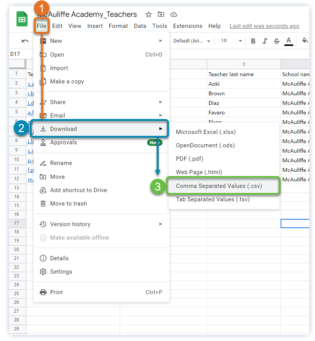Image resolution: width=315 pixels, height=341 pixels.
Task: Expand the Email submenu
Action: 101,116
